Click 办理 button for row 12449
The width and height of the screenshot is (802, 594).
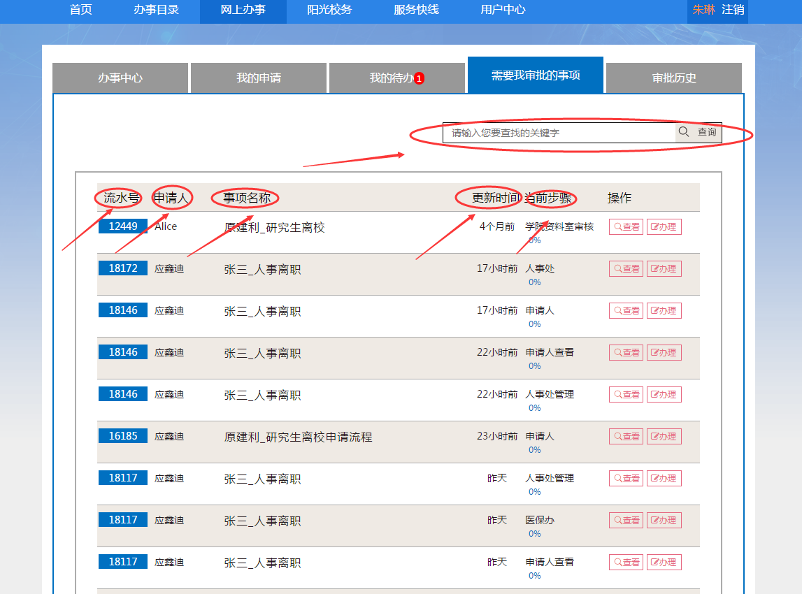tap(664, 227)
